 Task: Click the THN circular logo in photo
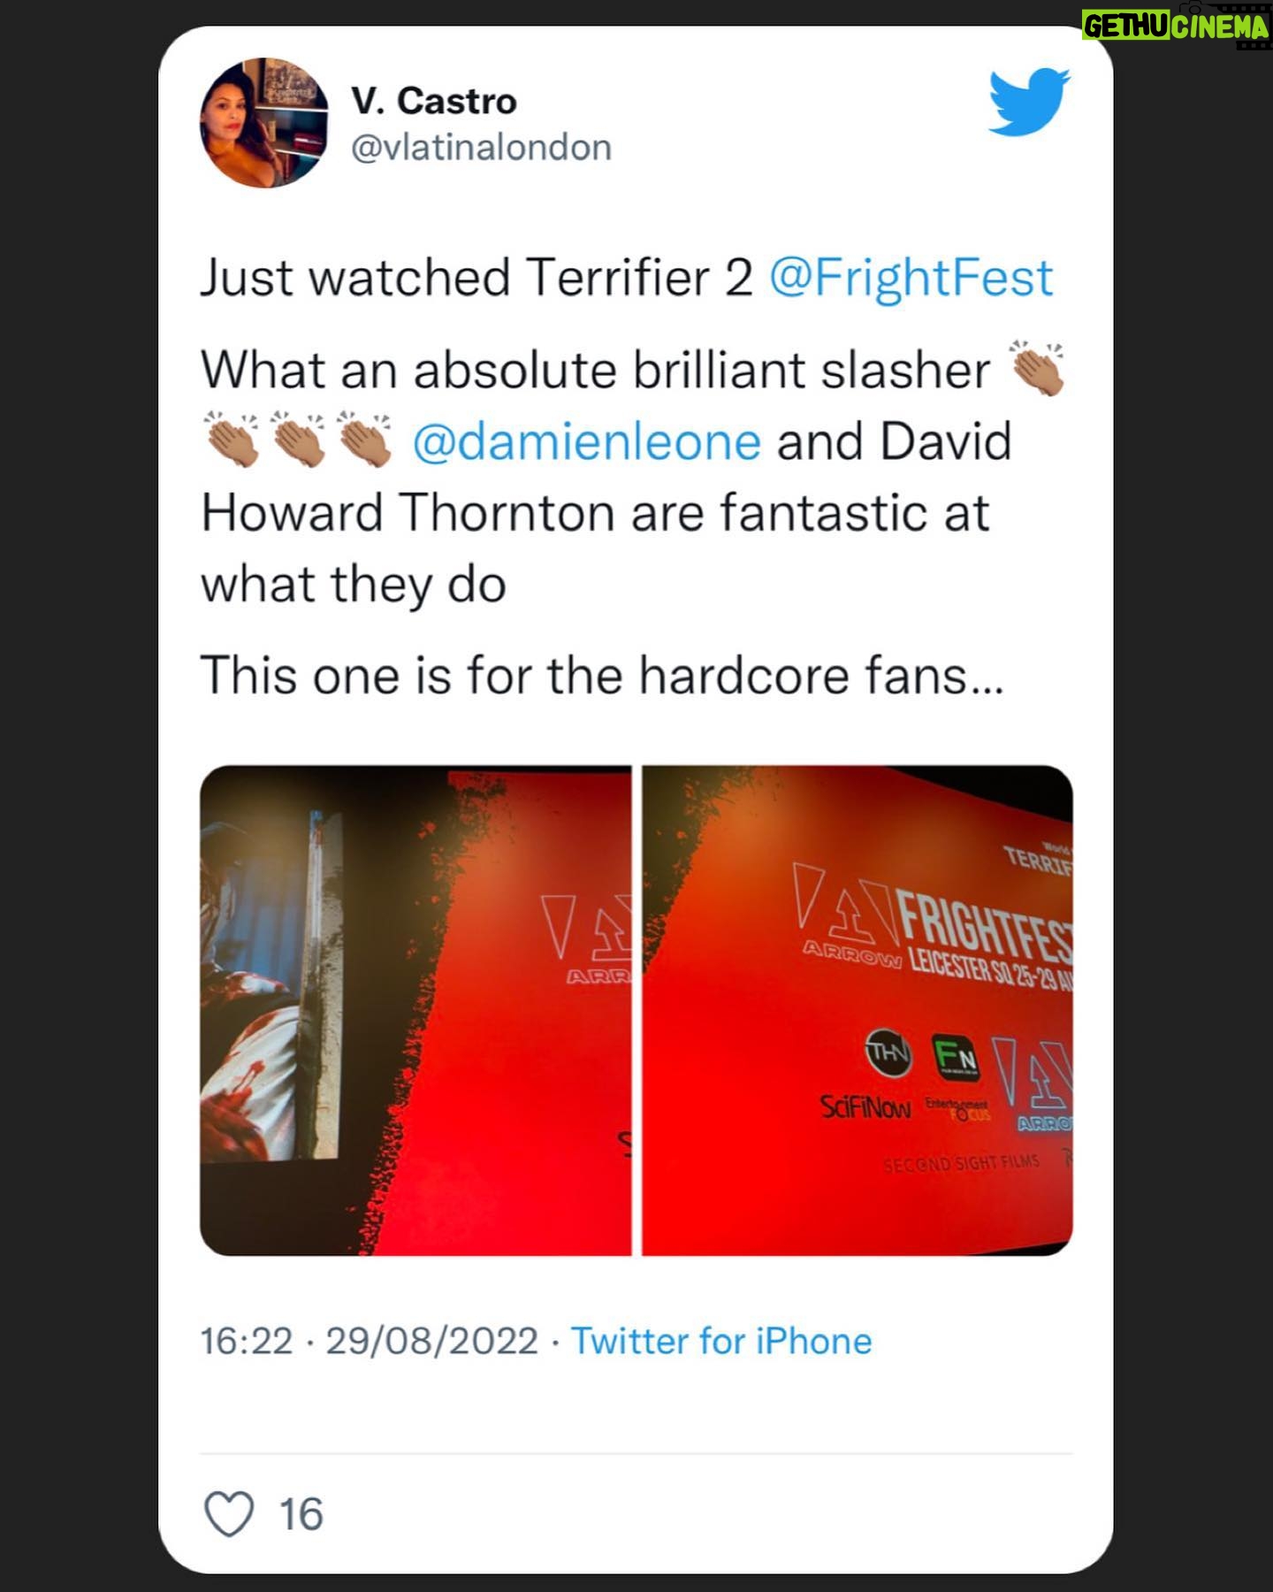point(888,1052)
